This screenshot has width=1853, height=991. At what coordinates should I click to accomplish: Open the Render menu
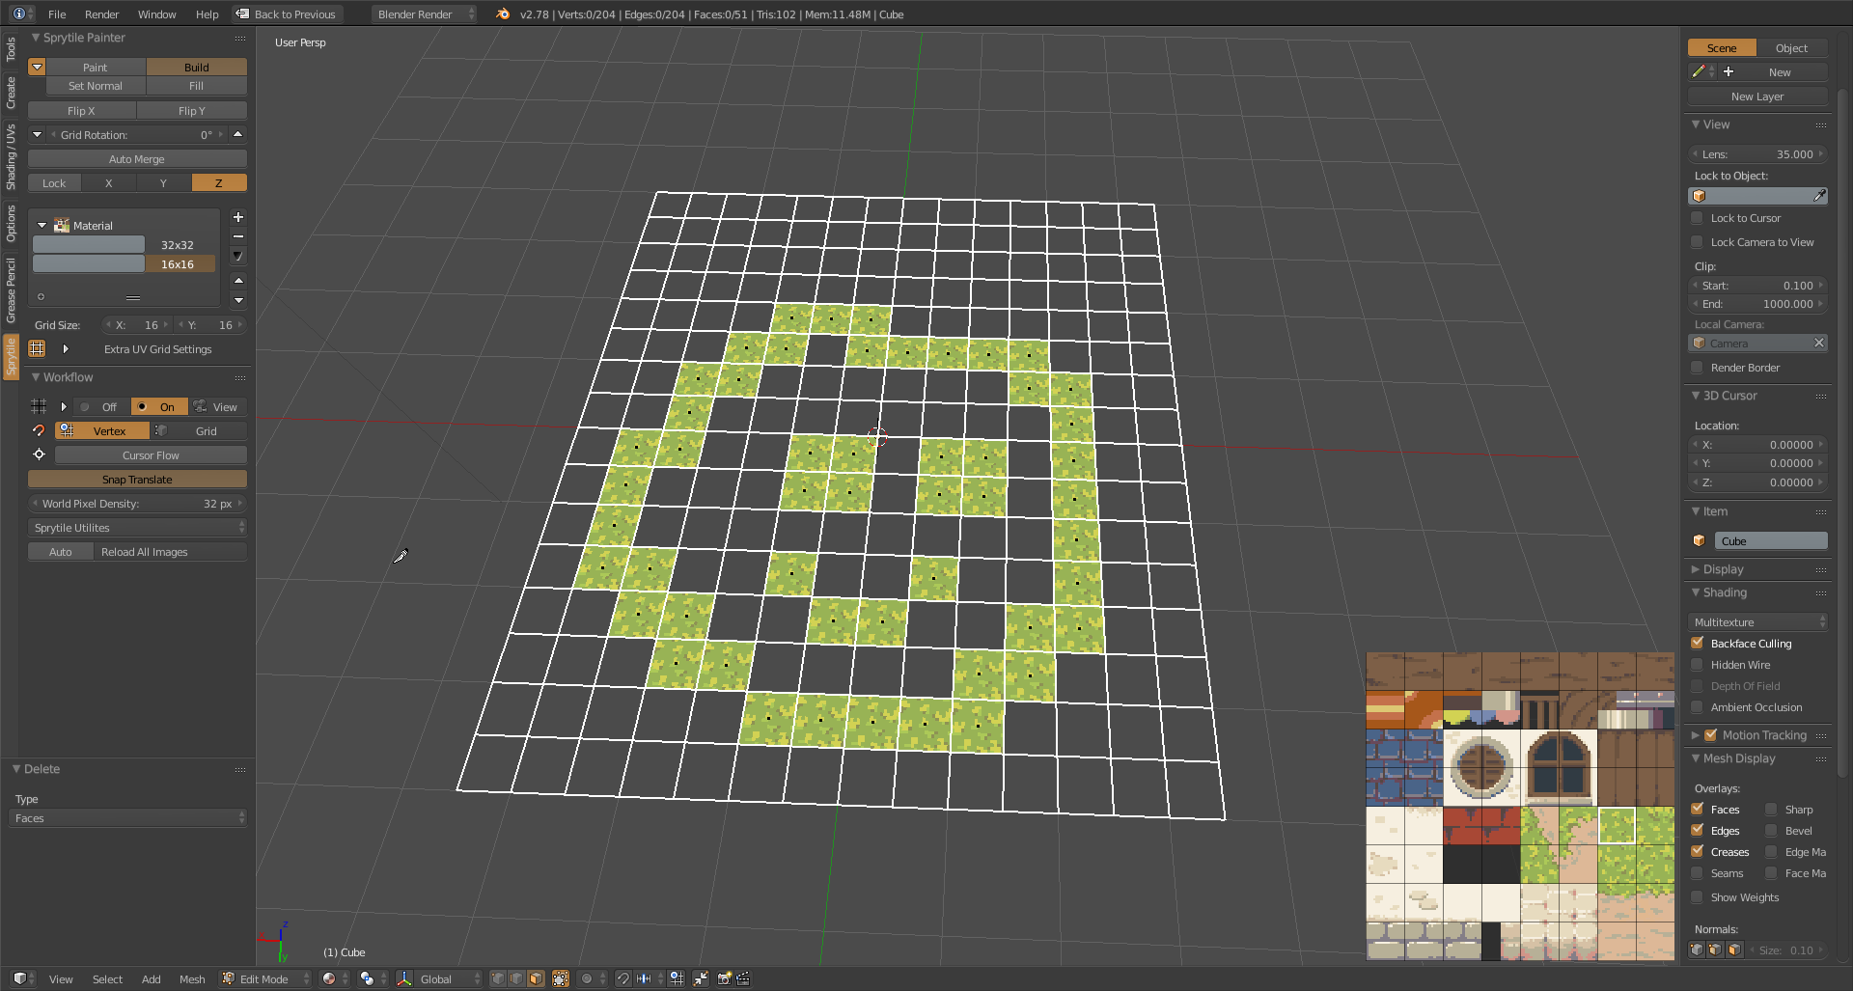coord(101,14)
